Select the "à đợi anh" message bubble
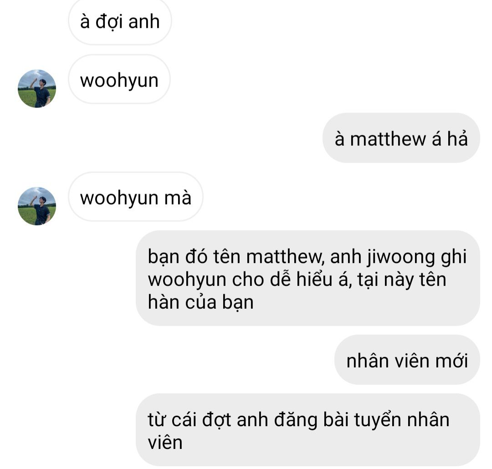This screenshot has height=469, width=492. (120, 22)
